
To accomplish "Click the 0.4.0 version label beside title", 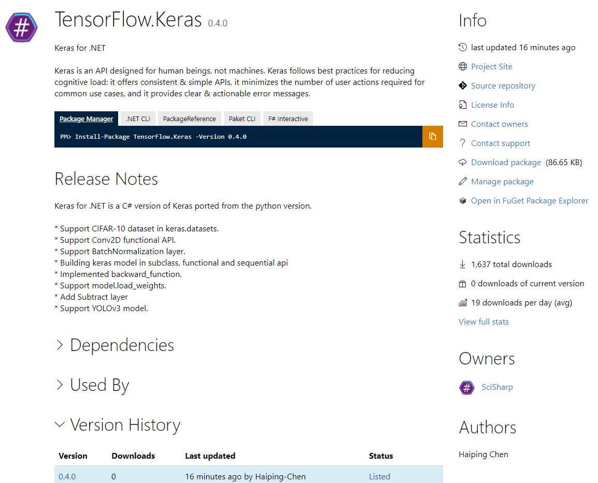I will point(218,23).
